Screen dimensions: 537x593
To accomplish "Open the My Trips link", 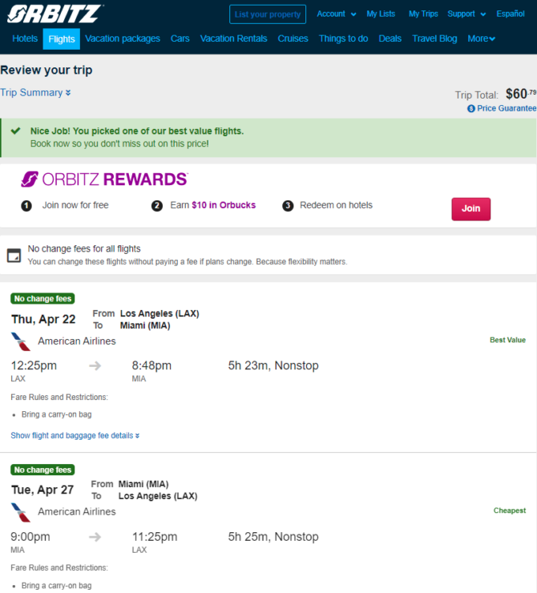I will [423, 14].
